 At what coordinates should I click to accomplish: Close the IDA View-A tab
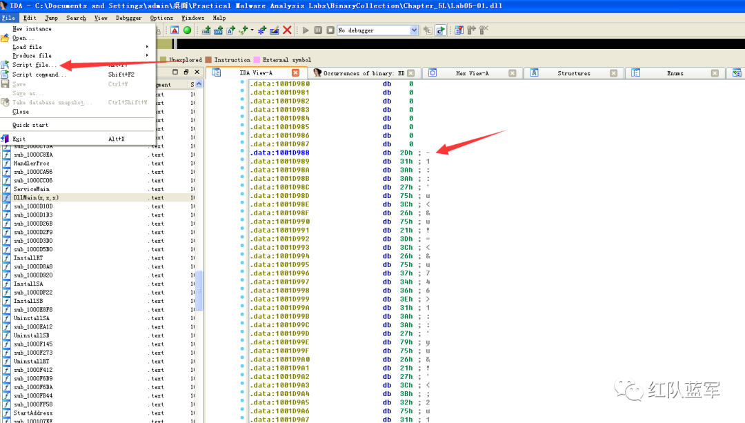(x=295, y=72)
